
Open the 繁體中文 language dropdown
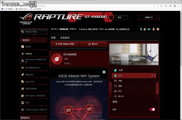(x=149, y=17)
